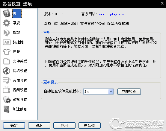Open the www.xfplay.com website link
This screenshot has width=166, height=131.
click(111, 14)
